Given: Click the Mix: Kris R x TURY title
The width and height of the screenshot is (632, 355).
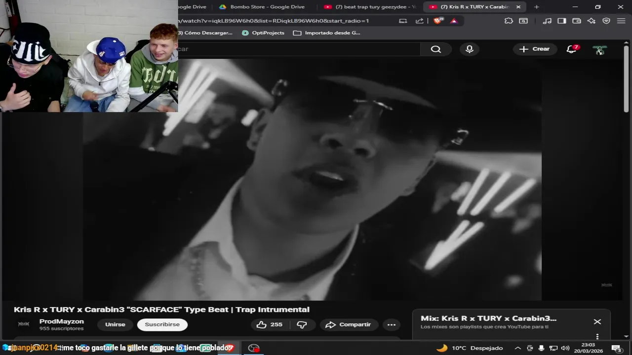Looking at the screenshot, I should click(x=488, y=319).
